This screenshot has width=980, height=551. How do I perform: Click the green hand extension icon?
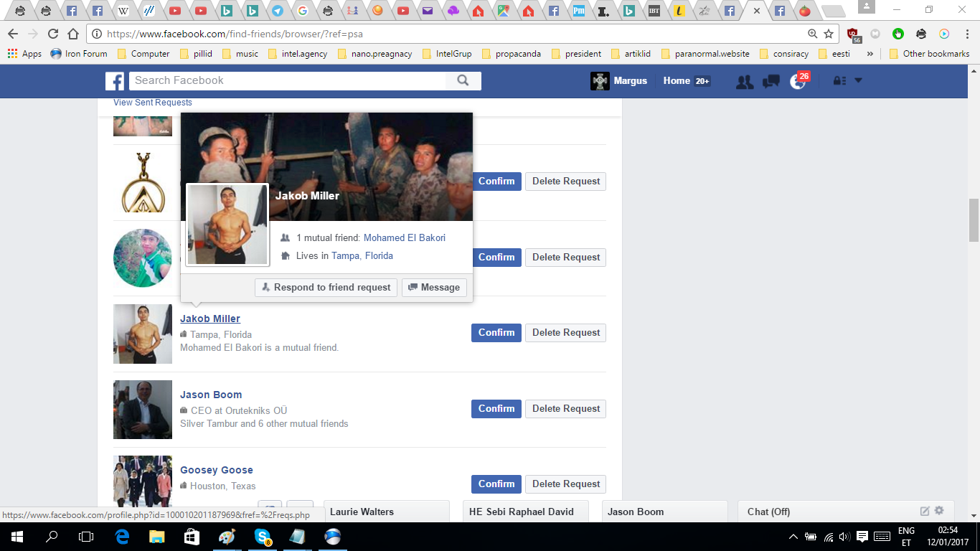pyautogui.click(x=898, y=34)
